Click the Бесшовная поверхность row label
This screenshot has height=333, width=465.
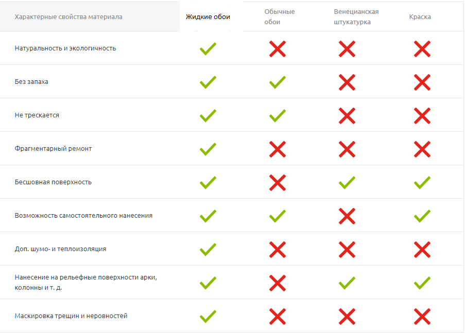[53, 182]
